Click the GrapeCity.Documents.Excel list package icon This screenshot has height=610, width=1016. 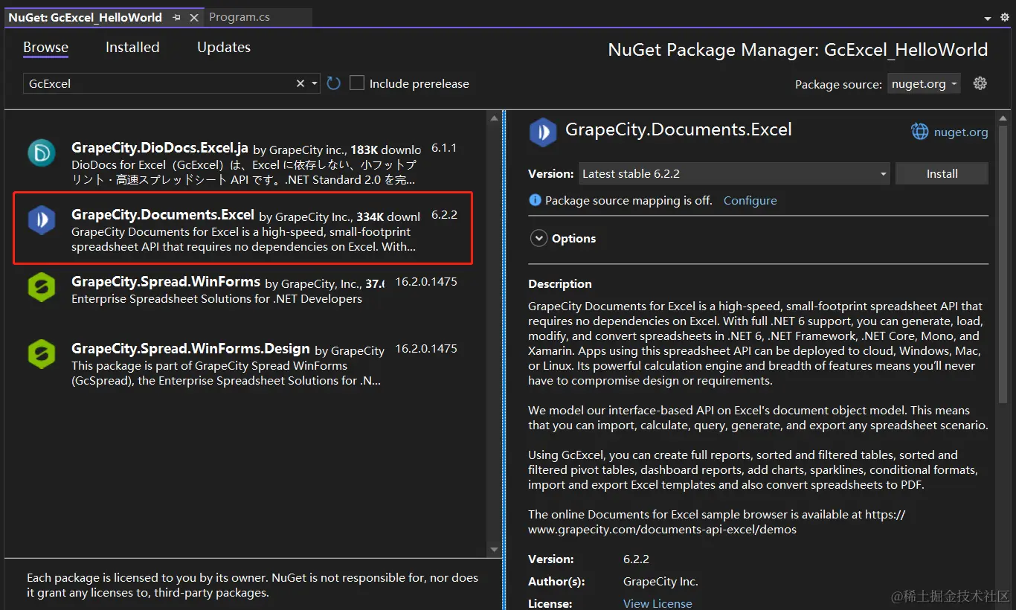click(x=42, y=220)
